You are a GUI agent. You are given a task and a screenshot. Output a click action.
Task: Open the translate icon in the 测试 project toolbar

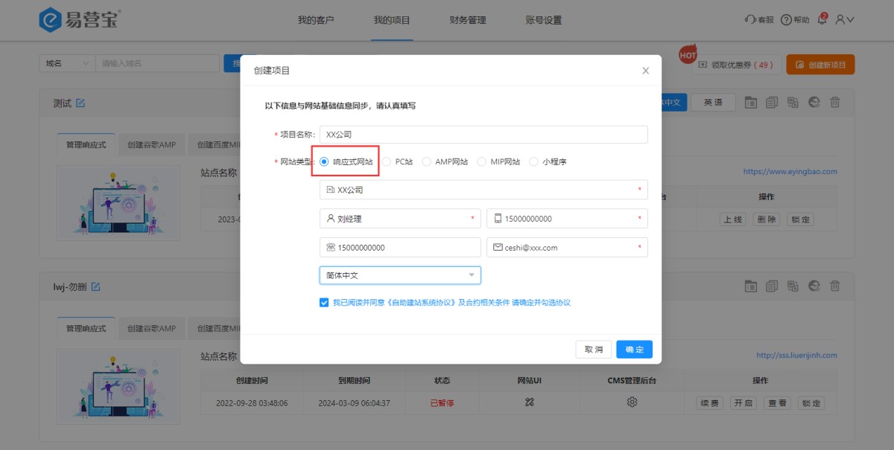[x=793, y=103]
